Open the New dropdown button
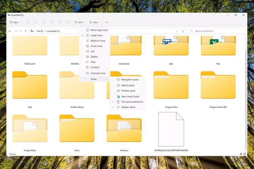Viewport: 254px width, 169px height. 15,22
